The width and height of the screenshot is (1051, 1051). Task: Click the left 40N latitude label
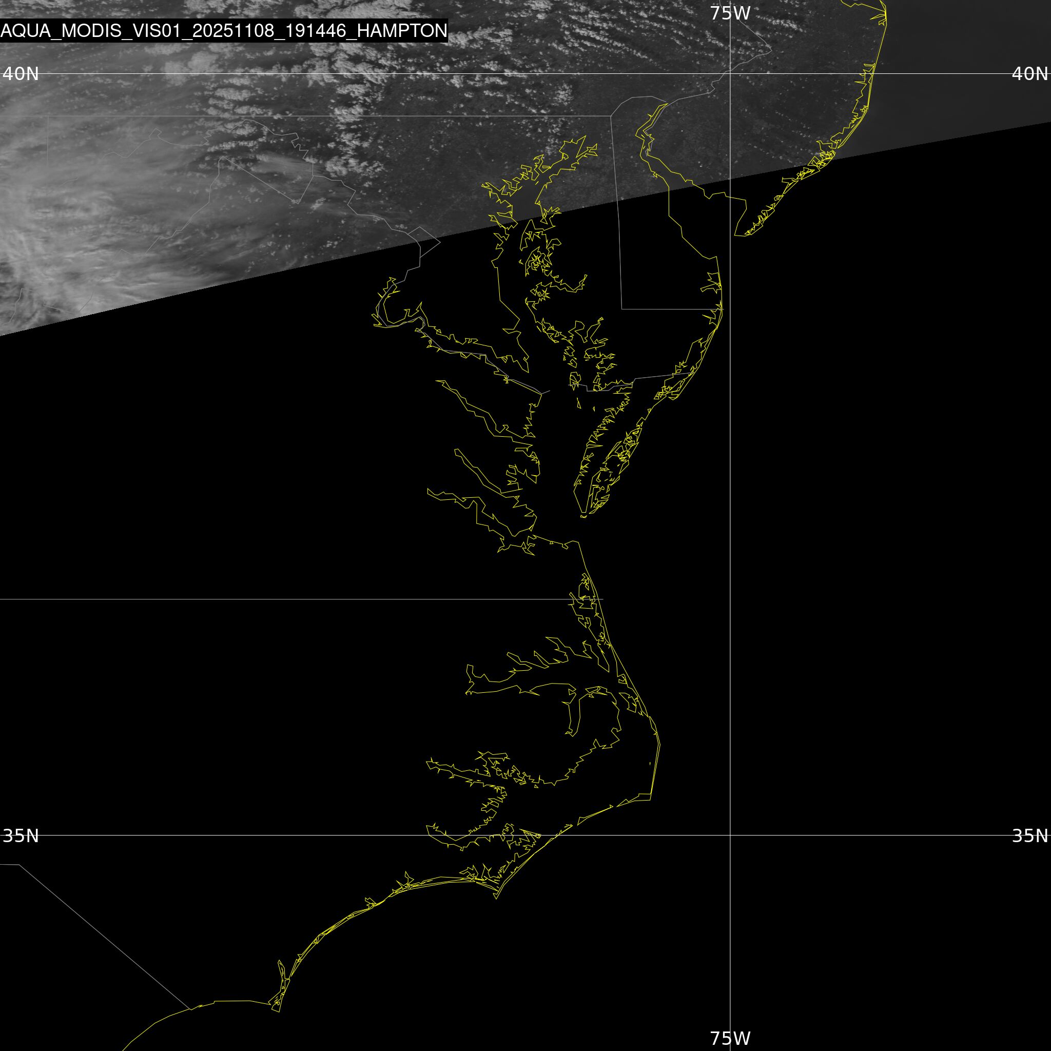21,73
